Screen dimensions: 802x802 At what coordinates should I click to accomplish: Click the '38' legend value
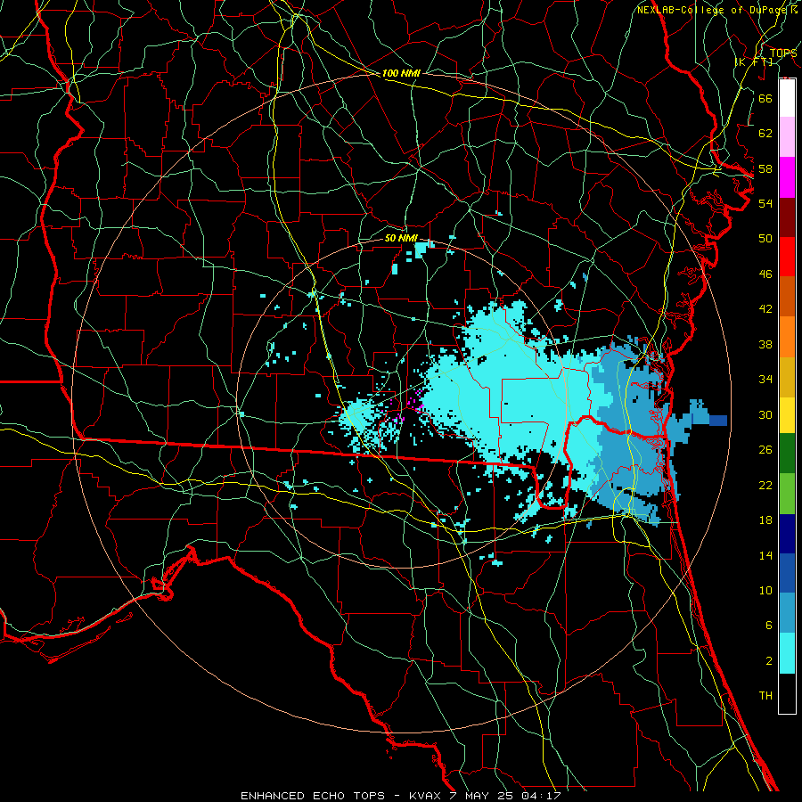(x=765, y=344)
